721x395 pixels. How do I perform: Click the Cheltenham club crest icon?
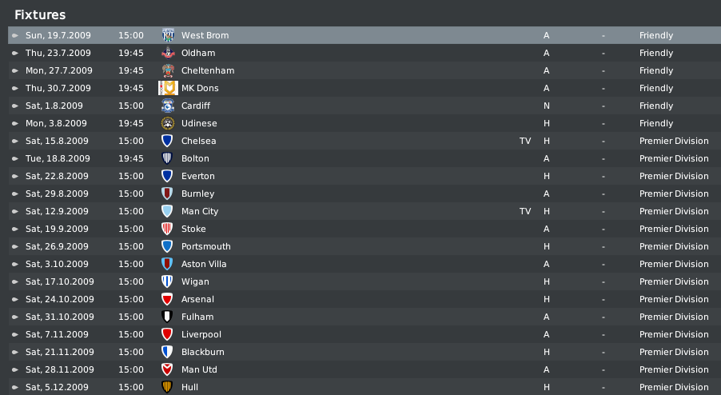tap(168, 70)
